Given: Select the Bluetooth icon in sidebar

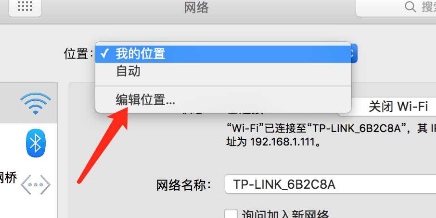Looking at the screenshot, I should click(36, 143).
